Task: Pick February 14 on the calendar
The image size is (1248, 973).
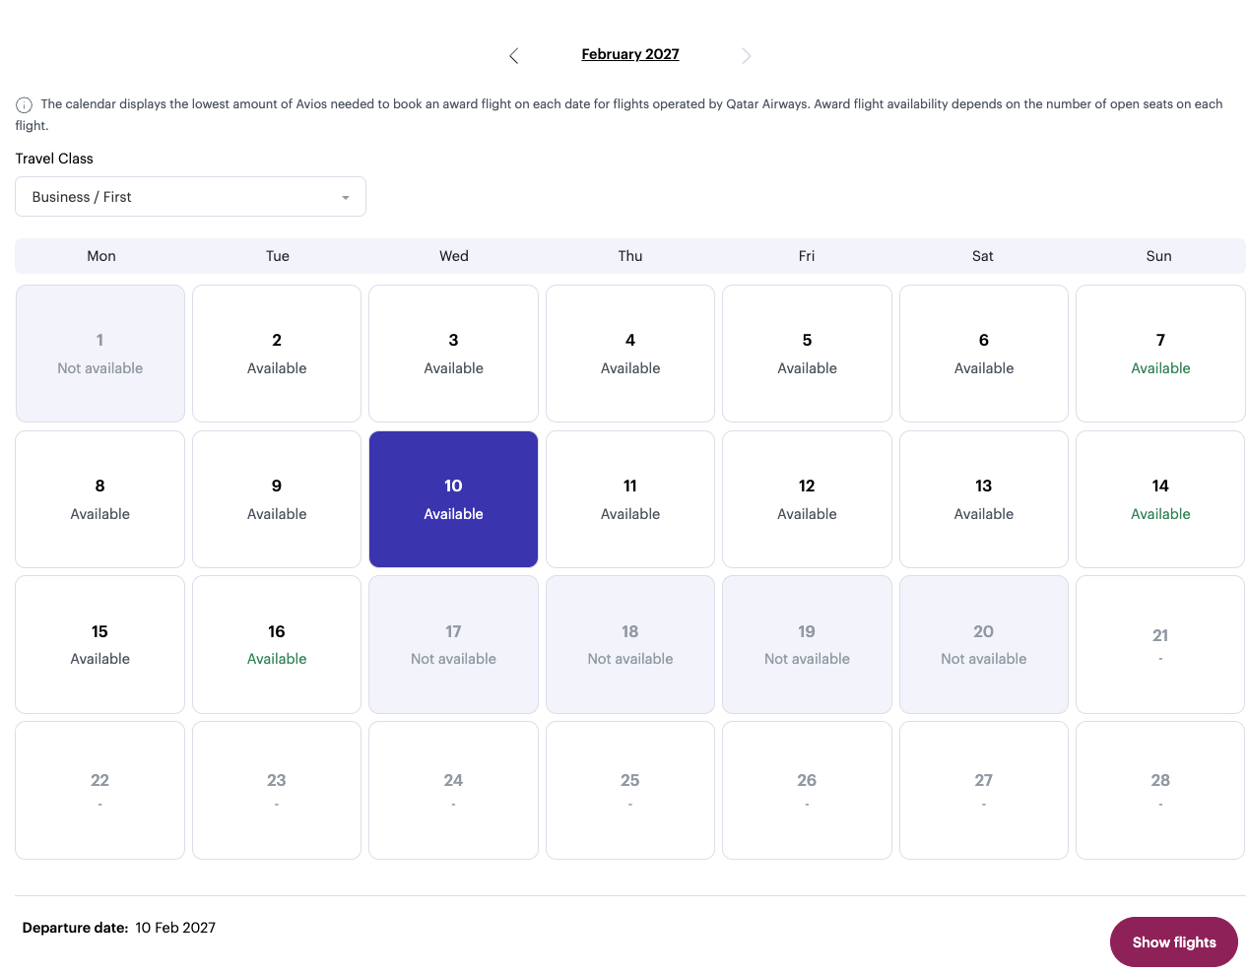Action: coord(1160,499)
